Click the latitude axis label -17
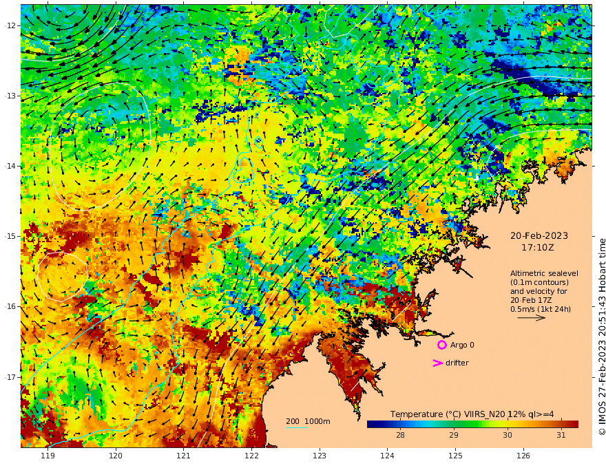This screenshot has height=468, width=606. tap(11, 377)
